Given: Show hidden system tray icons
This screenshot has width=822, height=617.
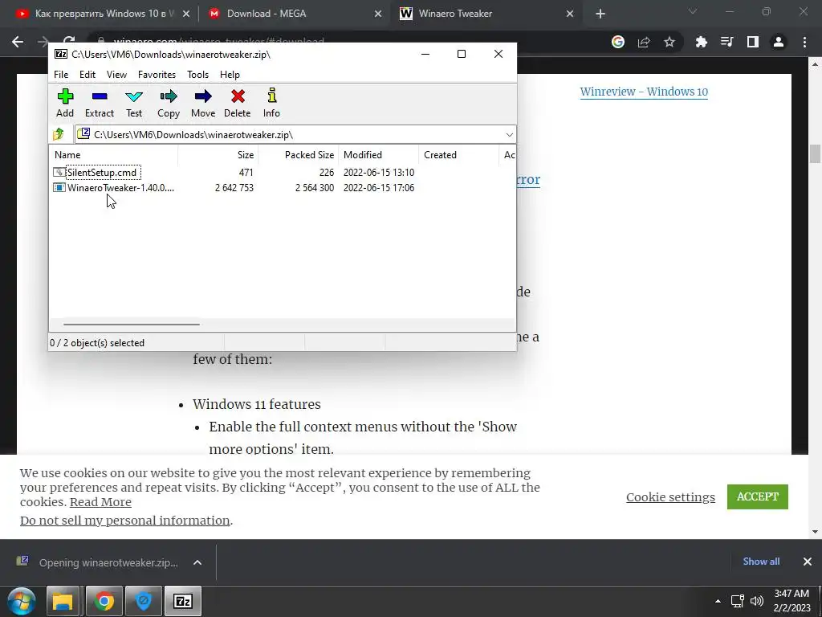Looking at the screenshot, I should [718, 601].
